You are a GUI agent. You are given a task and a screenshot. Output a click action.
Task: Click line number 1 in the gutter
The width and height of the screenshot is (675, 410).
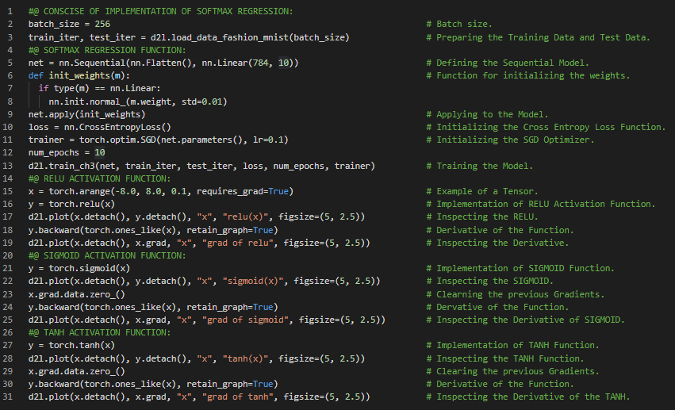[8, 11]
